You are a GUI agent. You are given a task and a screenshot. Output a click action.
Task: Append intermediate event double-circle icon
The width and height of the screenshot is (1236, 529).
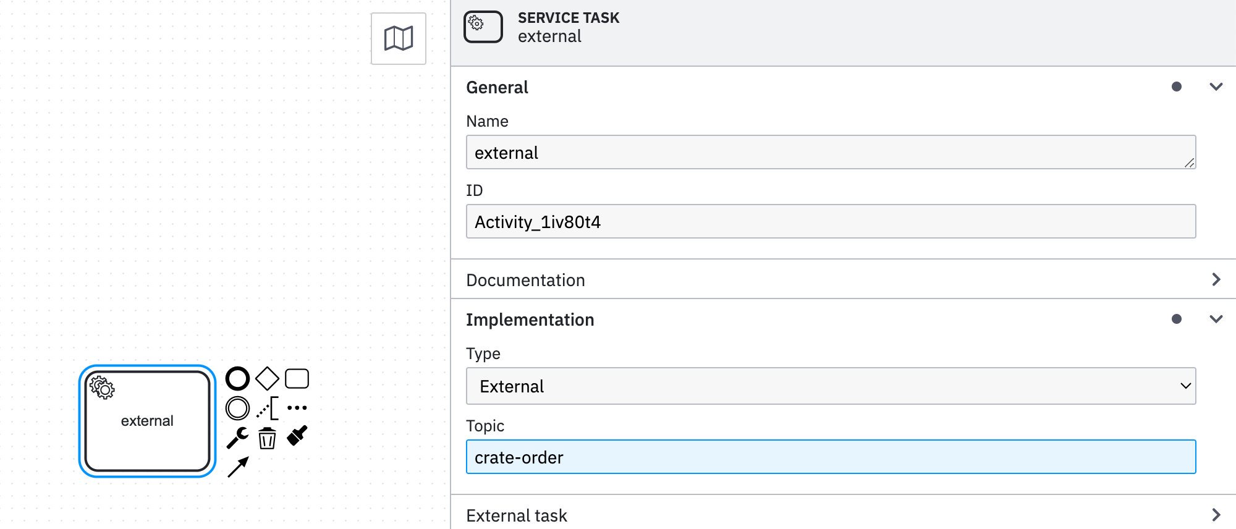(x=237, y=408)
